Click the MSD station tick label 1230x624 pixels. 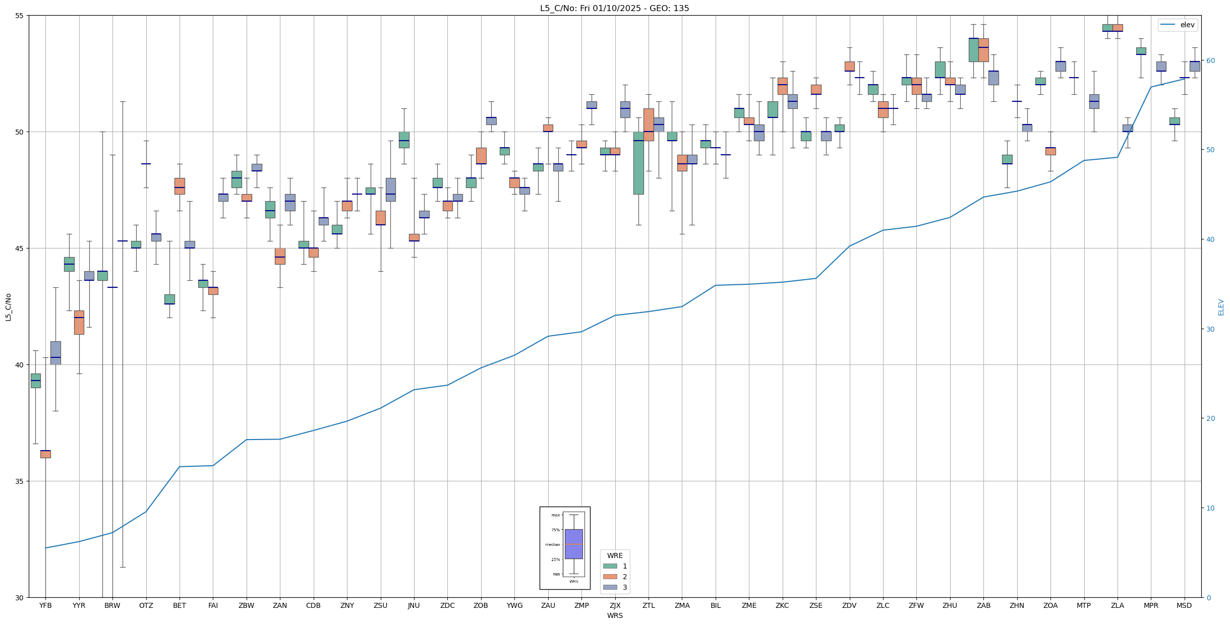tap(1184, 605)
